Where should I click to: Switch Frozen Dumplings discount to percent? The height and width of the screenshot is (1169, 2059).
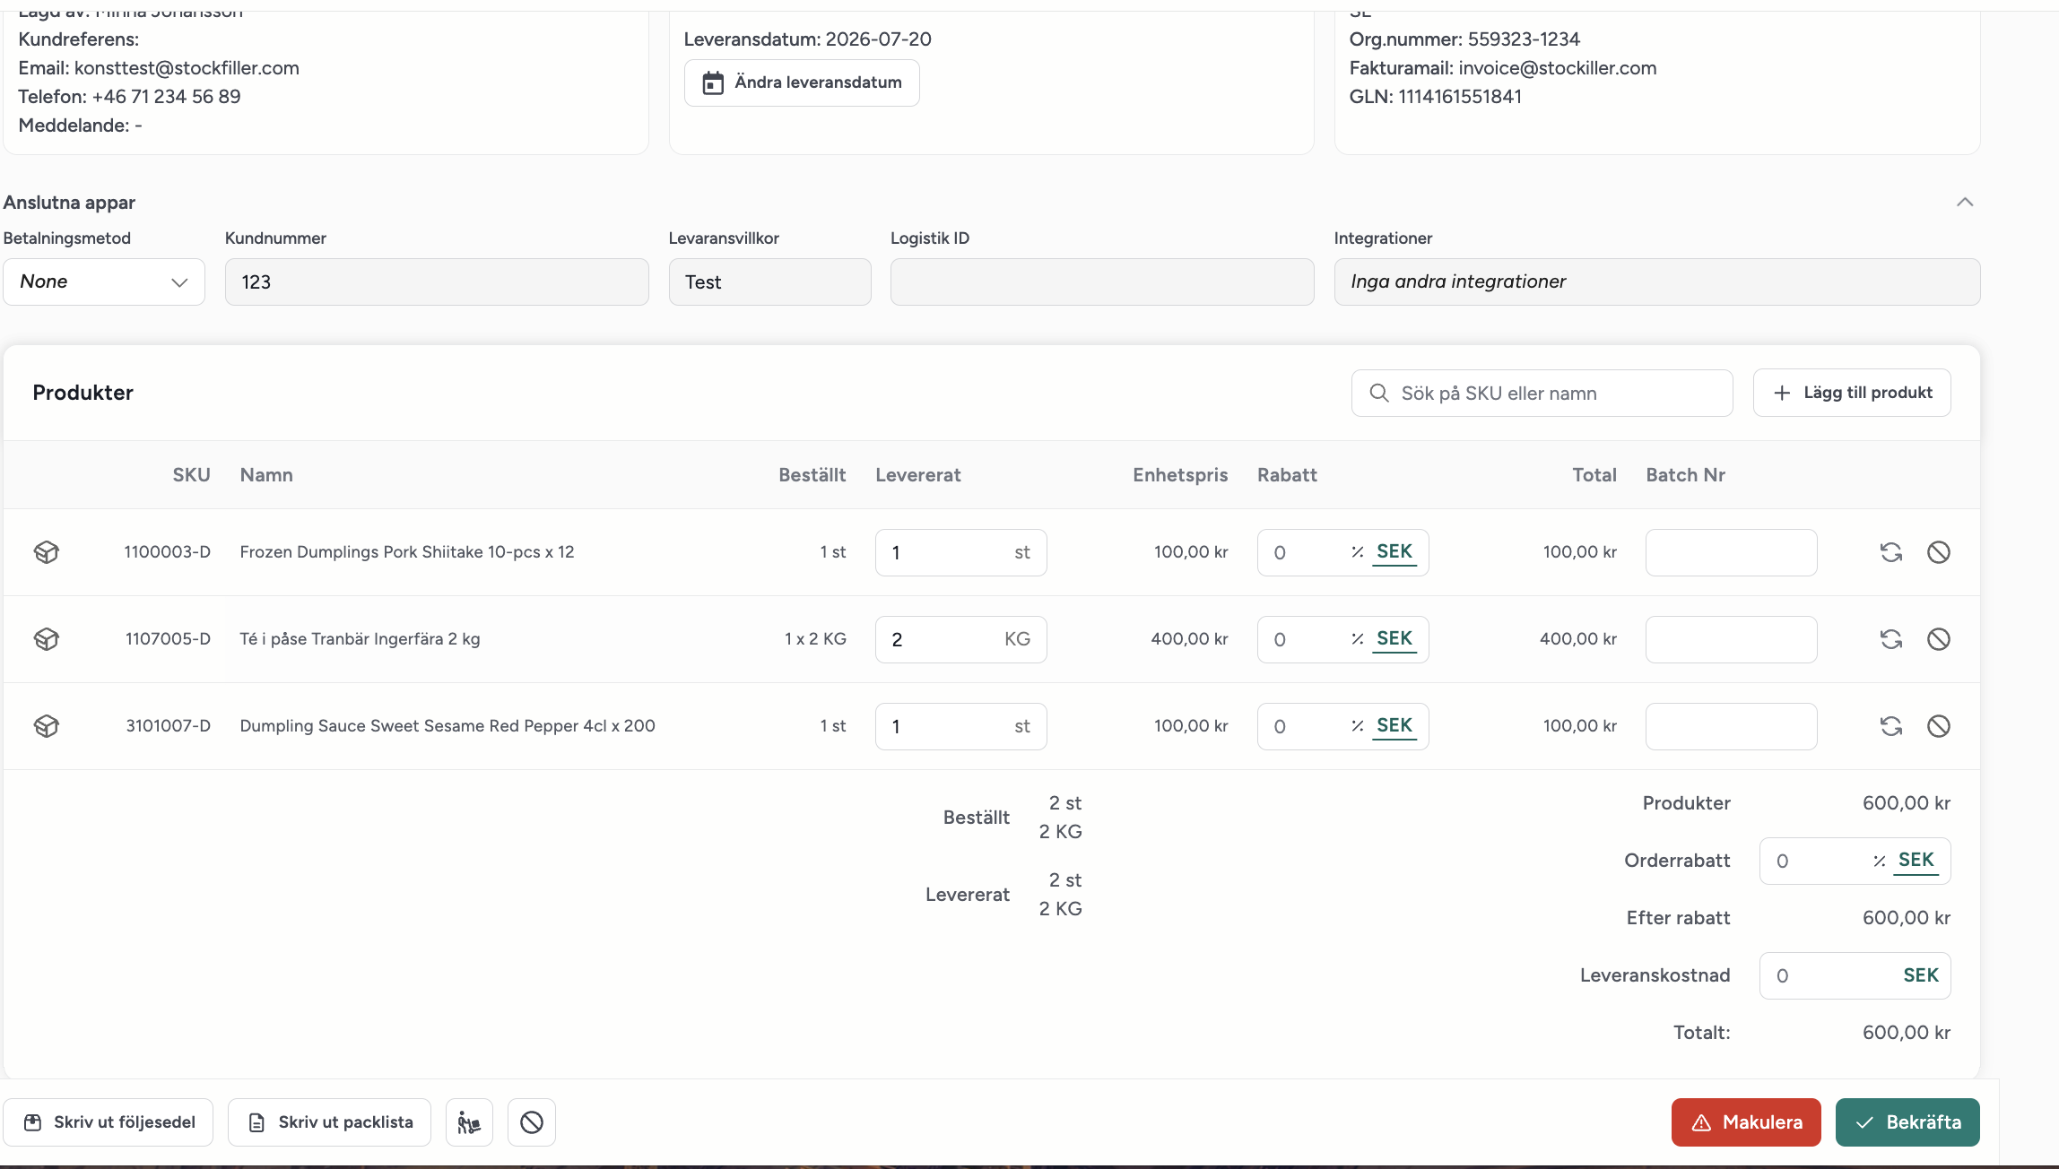click(1358, 552)
